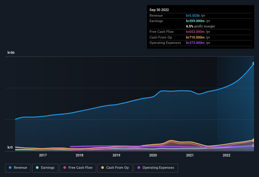Toggle the Free Cash Flow legend button
This screenshot has width=259, height=177.
(78, 168)
